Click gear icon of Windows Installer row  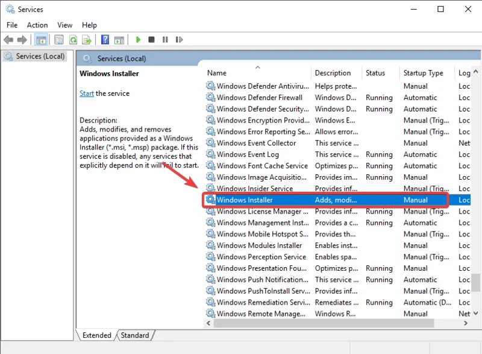pos(210,200)
